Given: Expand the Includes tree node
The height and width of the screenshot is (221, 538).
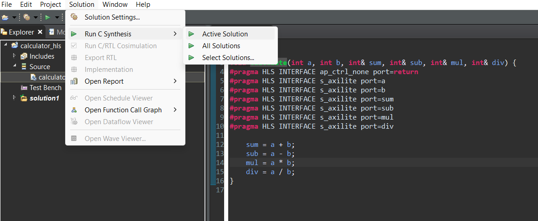Looking at the screenshot, I should [x=14, y=56].
